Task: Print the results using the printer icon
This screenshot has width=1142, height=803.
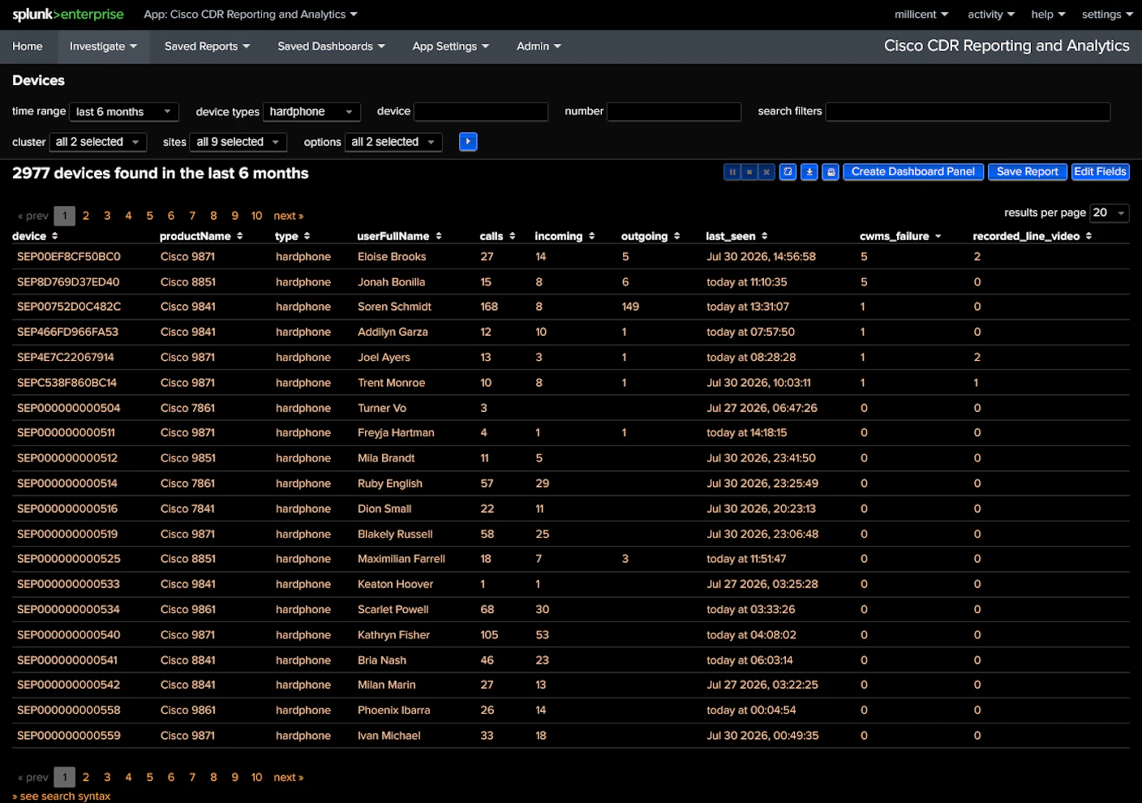Action: click(831, 172)
